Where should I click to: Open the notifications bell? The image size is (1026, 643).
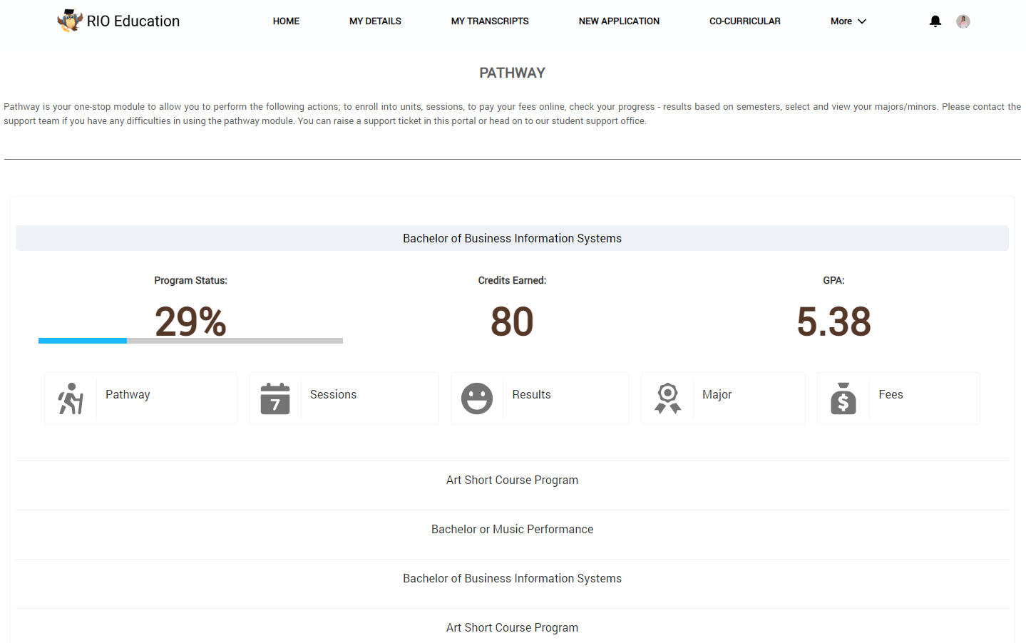point(935,21)
